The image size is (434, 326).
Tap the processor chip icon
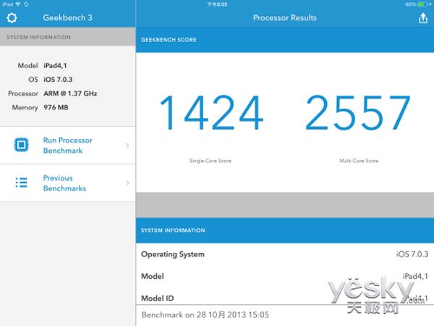coord(21,145)
